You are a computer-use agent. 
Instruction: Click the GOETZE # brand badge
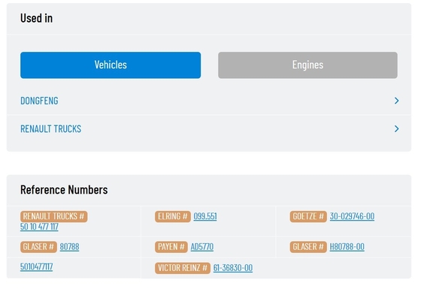[x=308, y=216]
